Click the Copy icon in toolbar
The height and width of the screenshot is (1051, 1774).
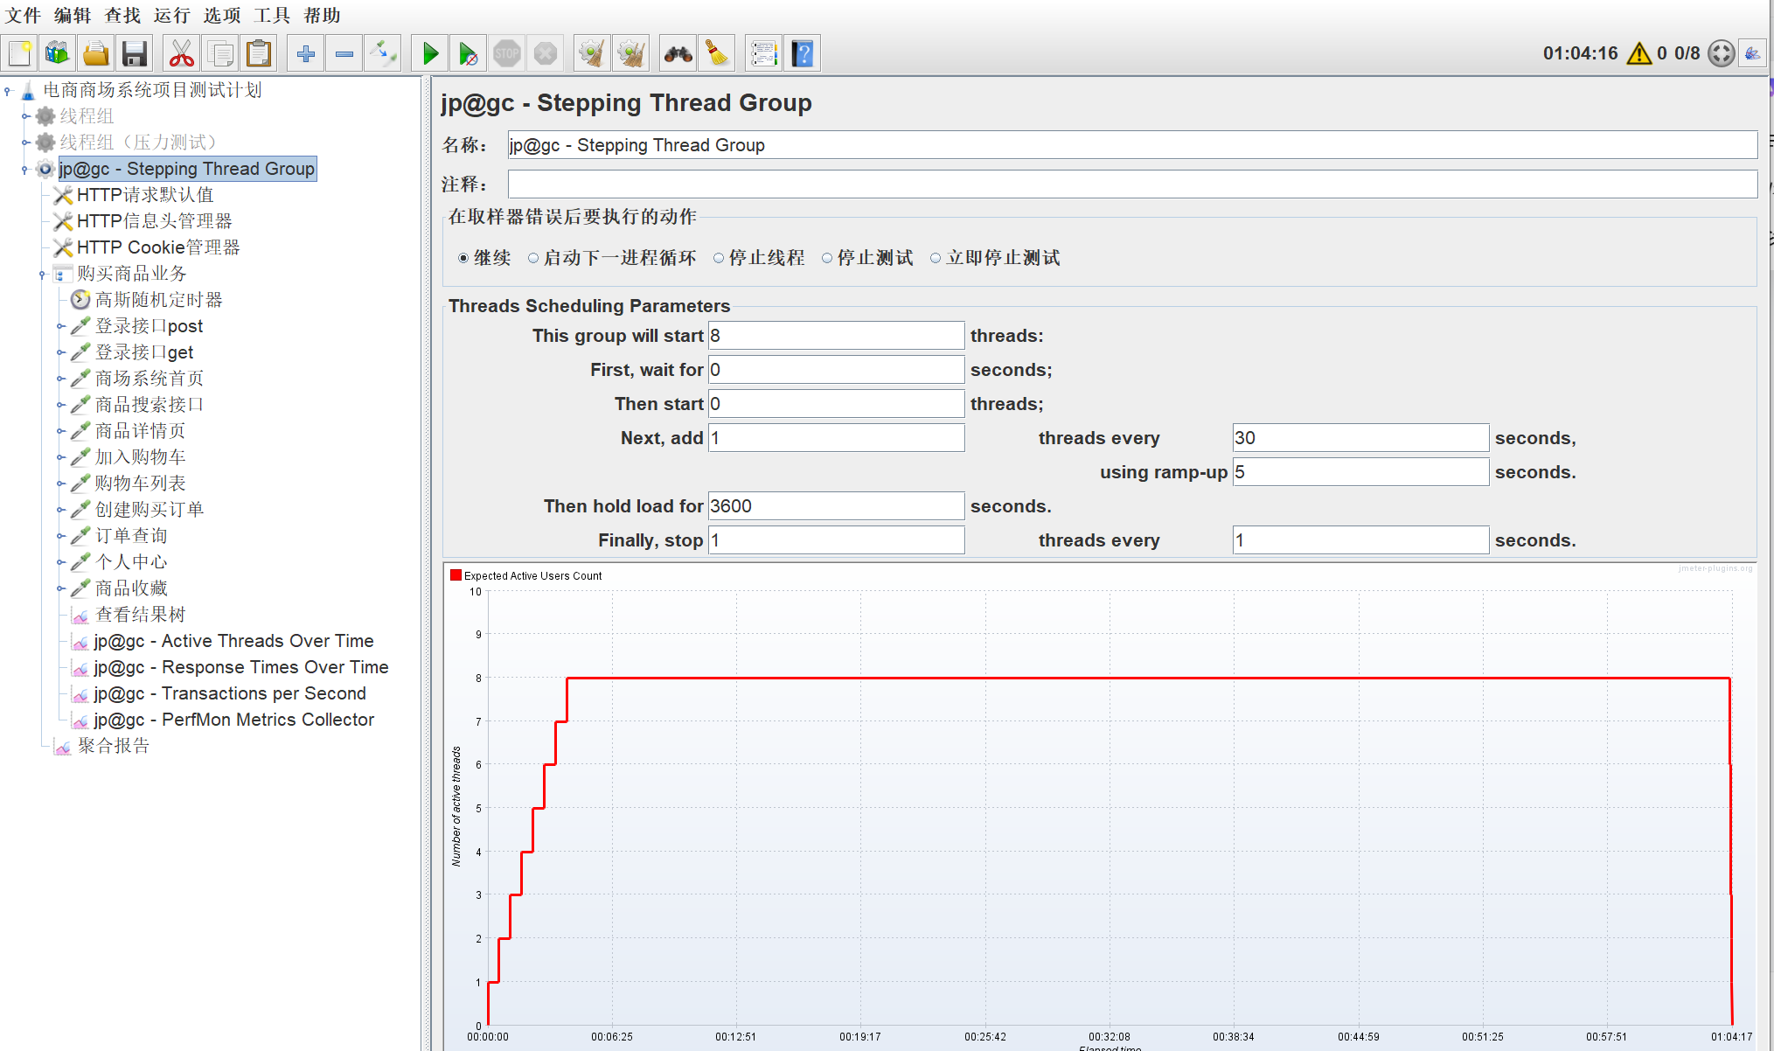(220, 53)
